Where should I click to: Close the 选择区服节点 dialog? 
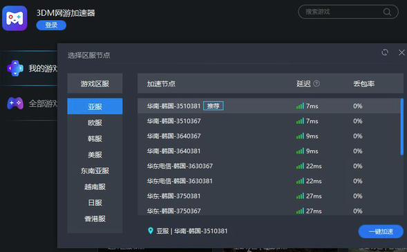click(x=401, y=52)
